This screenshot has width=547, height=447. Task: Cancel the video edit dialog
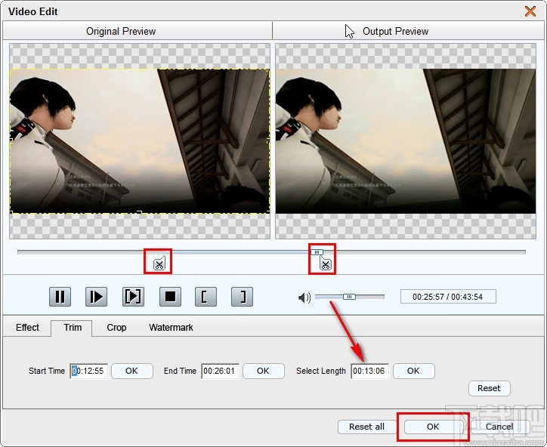(x=499, y=427)
